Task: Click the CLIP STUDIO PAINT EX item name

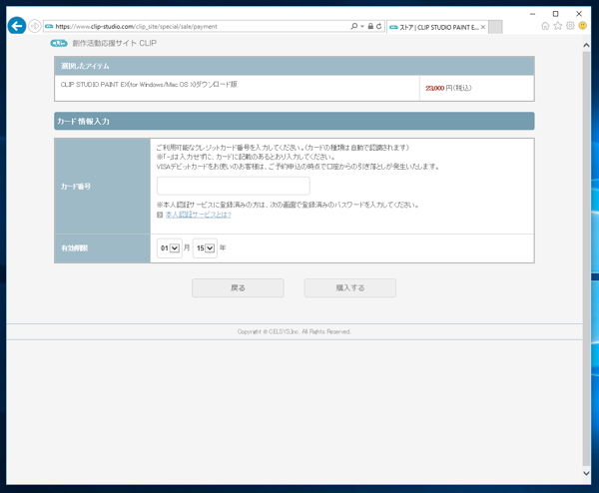Action: (149, 85)
